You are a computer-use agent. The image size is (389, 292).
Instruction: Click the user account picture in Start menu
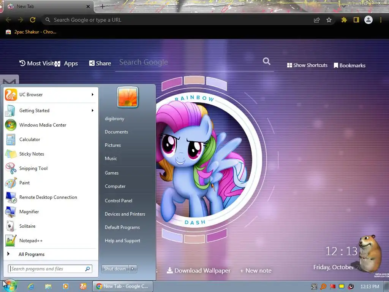click(128, 97)
